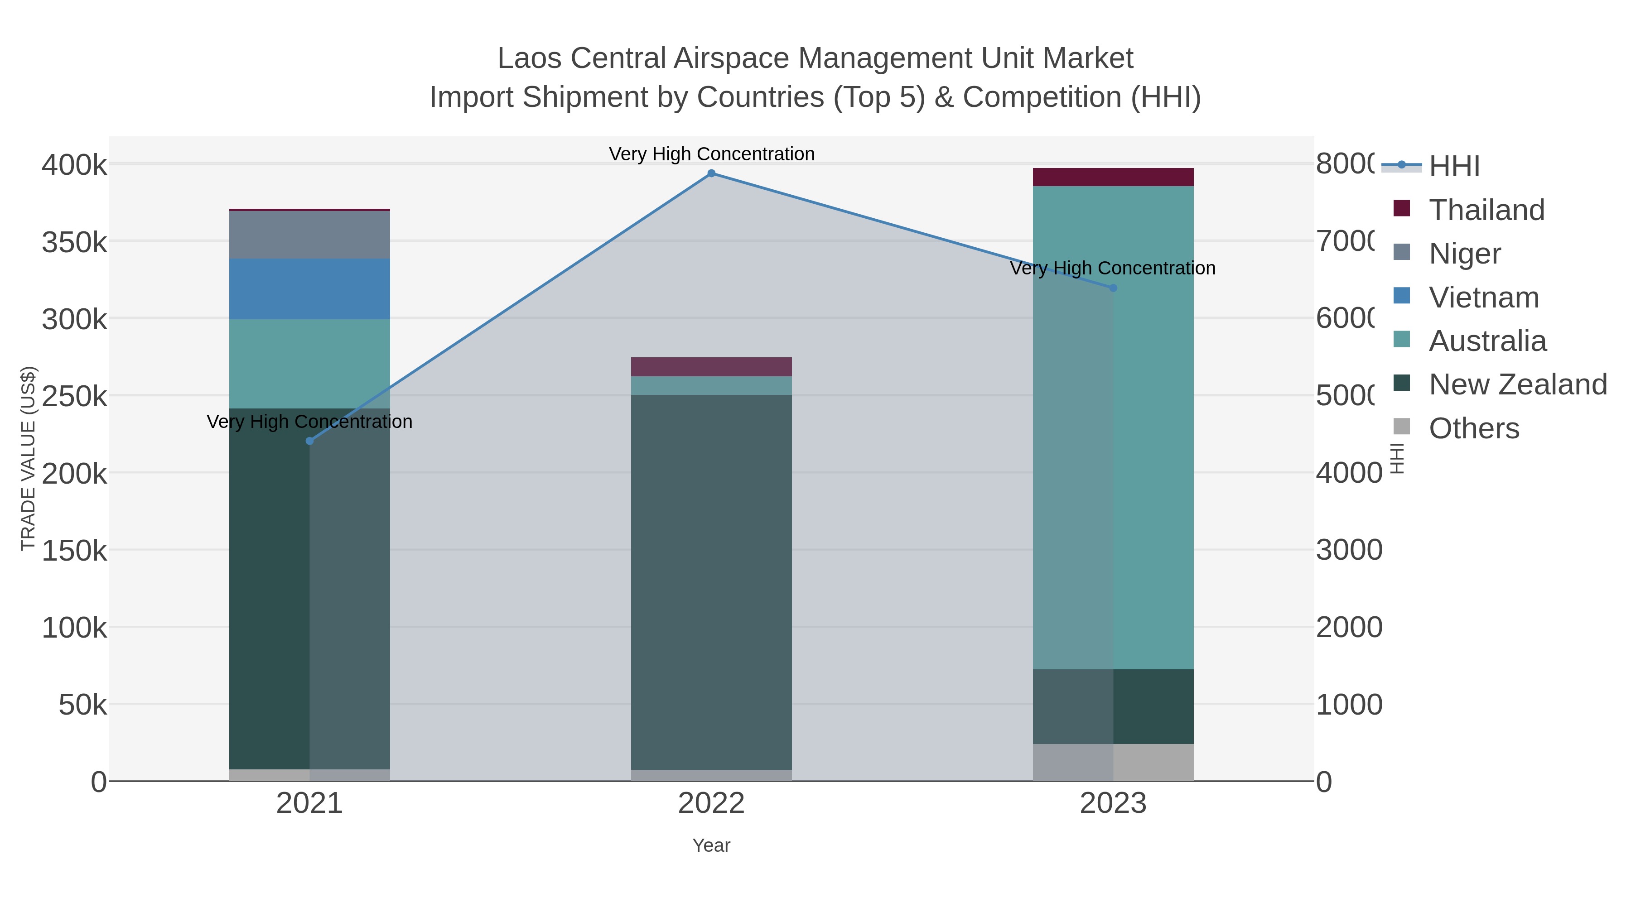Select the Australia bar segment in 2023
Image resolution: width=1631 pixels, height=917 pixels.
point(1113,428)
